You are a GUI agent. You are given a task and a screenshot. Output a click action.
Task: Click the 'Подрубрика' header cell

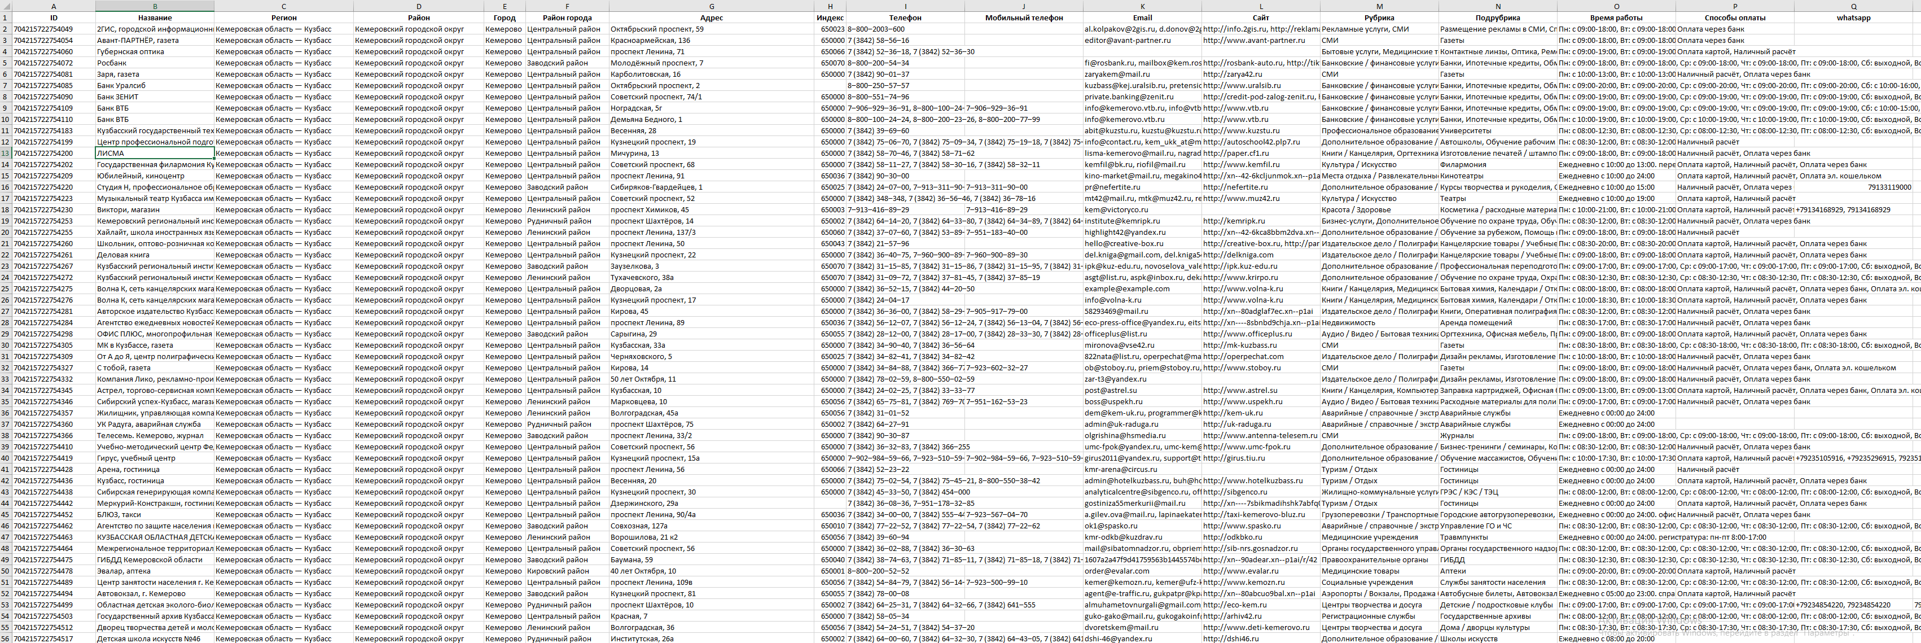(1497, 18)
